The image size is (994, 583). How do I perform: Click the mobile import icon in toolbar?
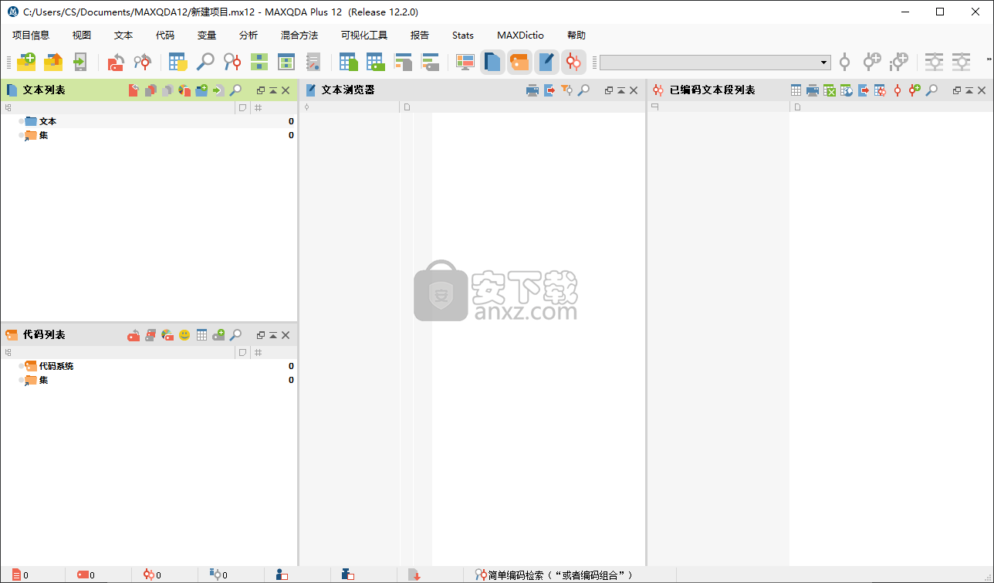(x=79, y=62)
